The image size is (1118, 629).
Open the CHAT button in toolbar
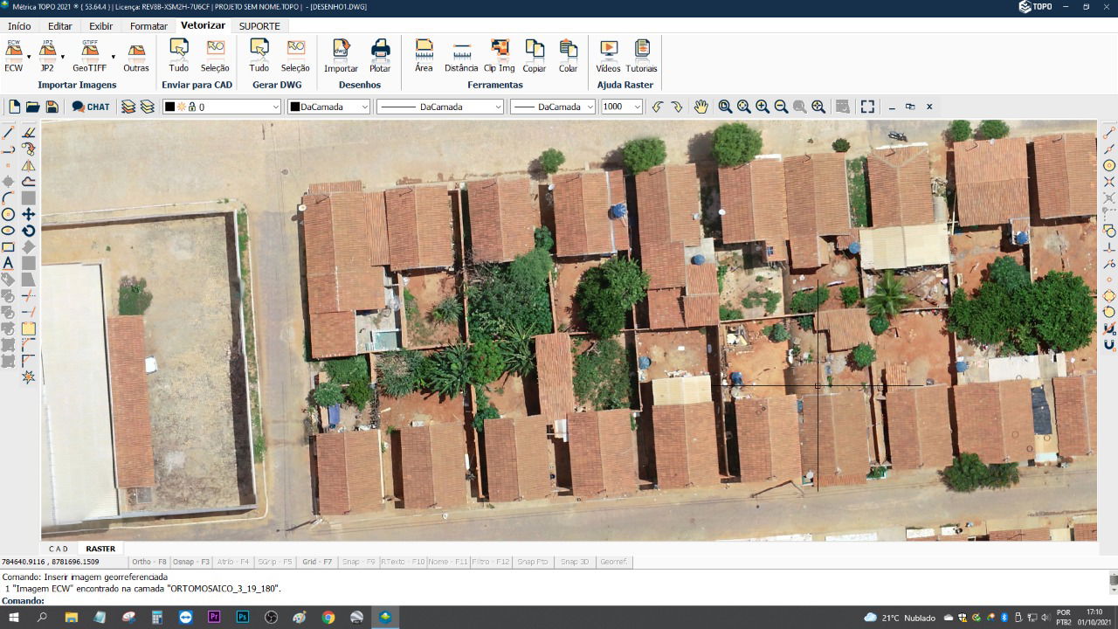(x=91, y=107)
